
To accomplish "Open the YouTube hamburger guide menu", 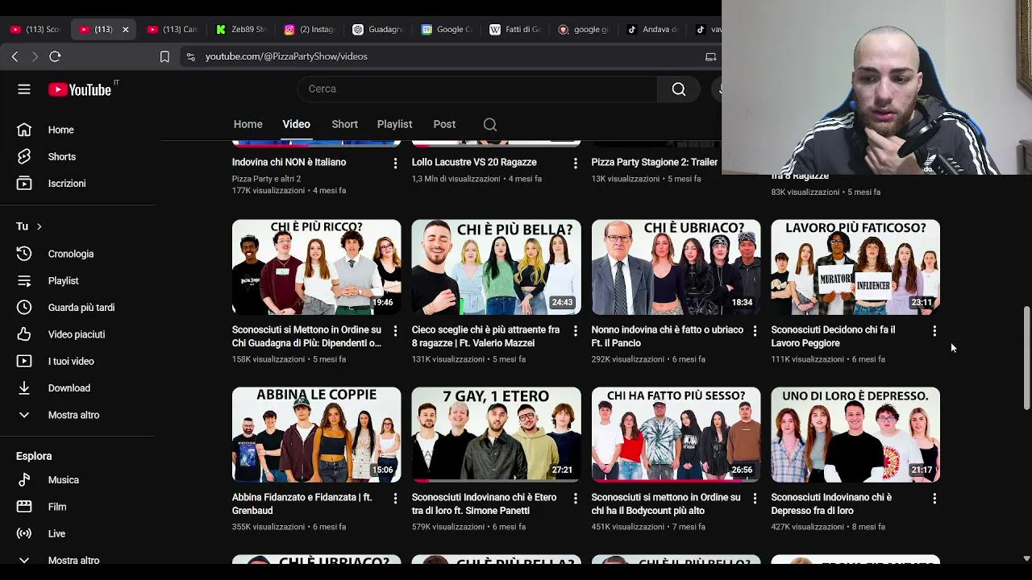I will tap(24, 89).
